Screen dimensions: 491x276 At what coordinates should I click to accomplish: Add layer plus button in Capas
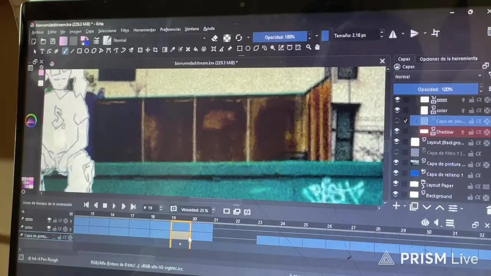pyautogui.click(x=397, y=206)
